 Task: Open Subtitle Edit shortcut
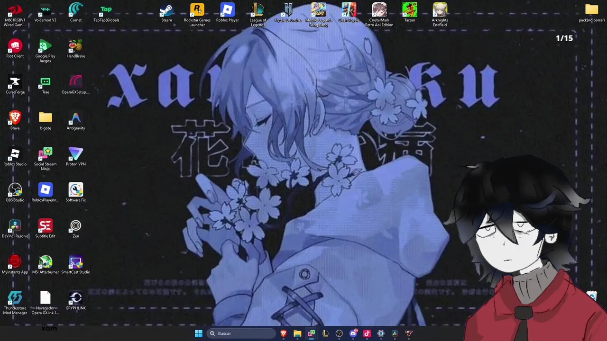coord(46,228)
